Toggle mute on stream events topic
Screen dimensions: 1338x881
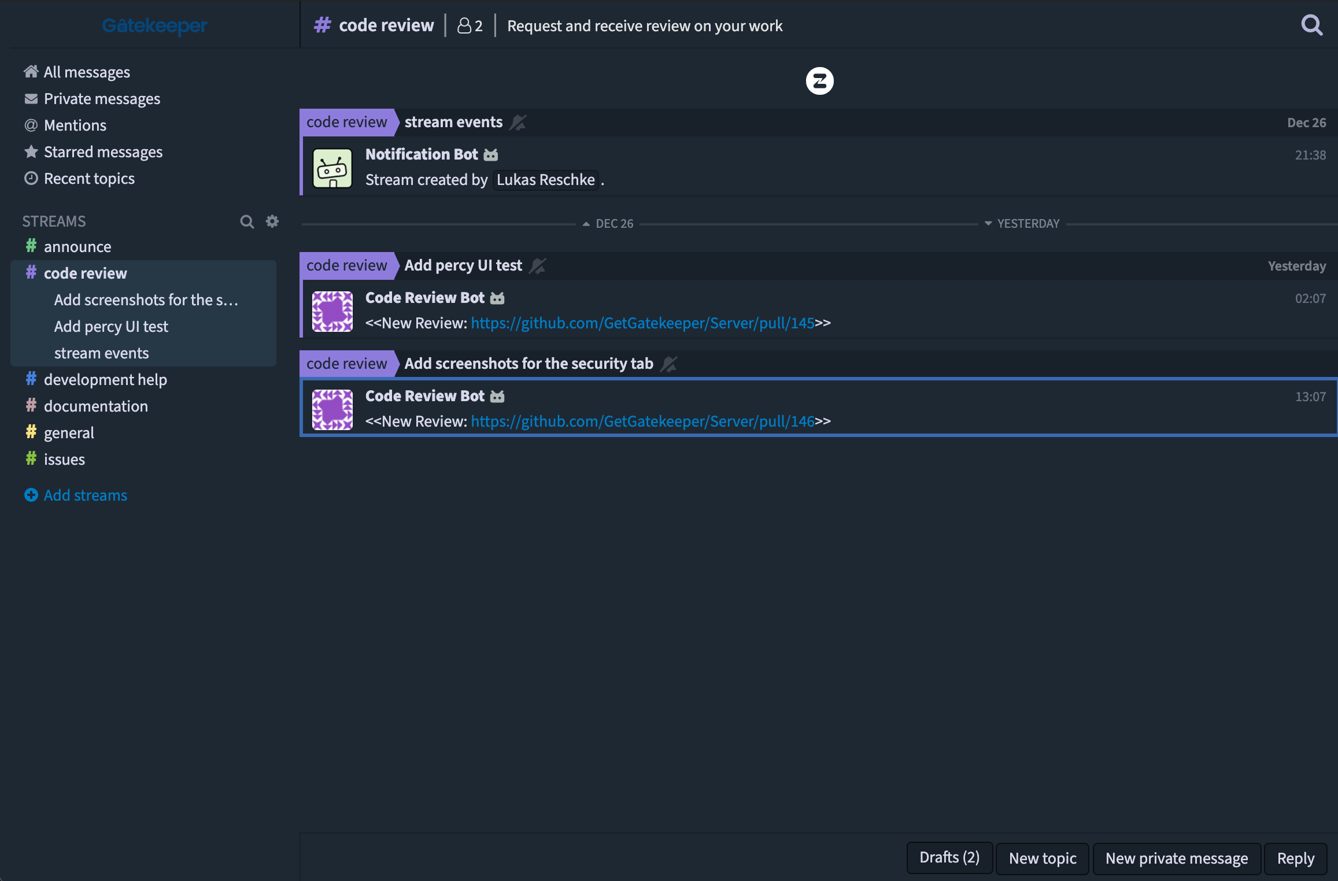518,123
